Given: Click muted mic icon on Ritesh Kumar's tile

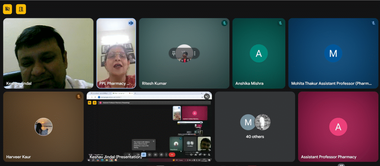Looking at the screenshot, I should pyautogui.click(x=224, y=23).
